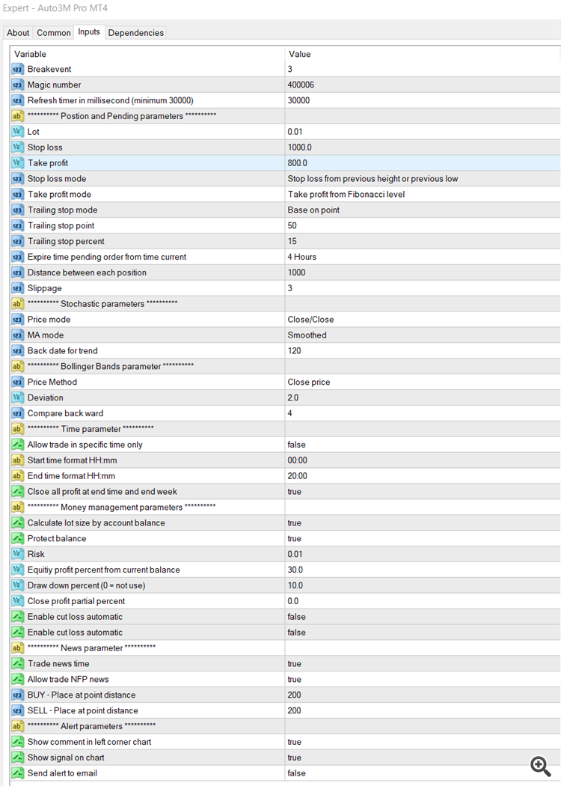
Task: Select the Compare back ward label
Action: (66, 413)
